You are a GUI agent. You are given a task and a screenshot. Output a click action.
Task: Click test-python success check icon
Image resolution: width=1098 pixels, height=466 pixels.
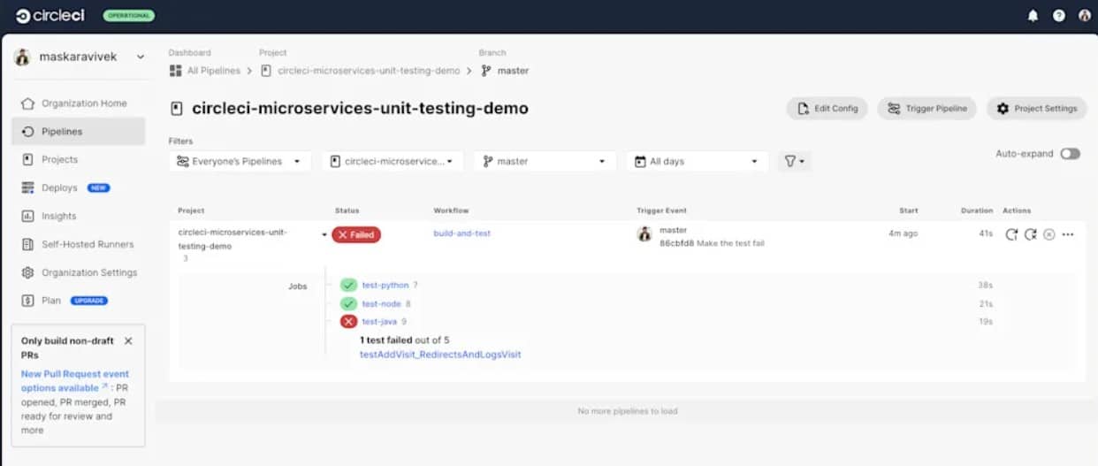(x=348, y=286)
